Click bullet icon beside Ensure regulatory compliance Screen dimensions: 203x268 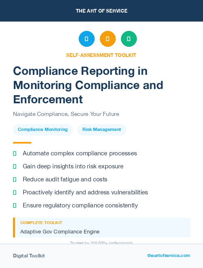(x=15, y=205)
